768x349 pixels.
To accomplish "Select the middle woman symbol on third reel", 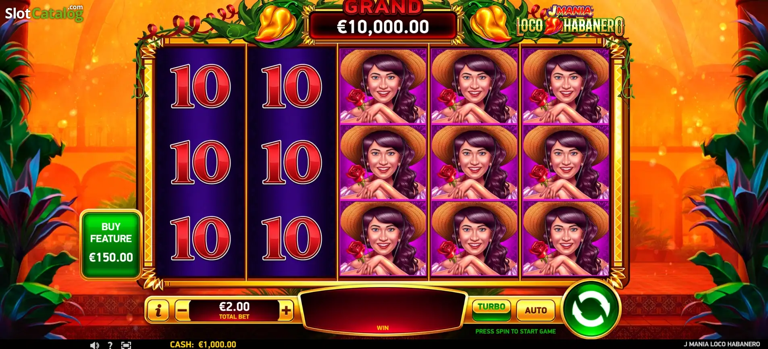I will [383, 162].
